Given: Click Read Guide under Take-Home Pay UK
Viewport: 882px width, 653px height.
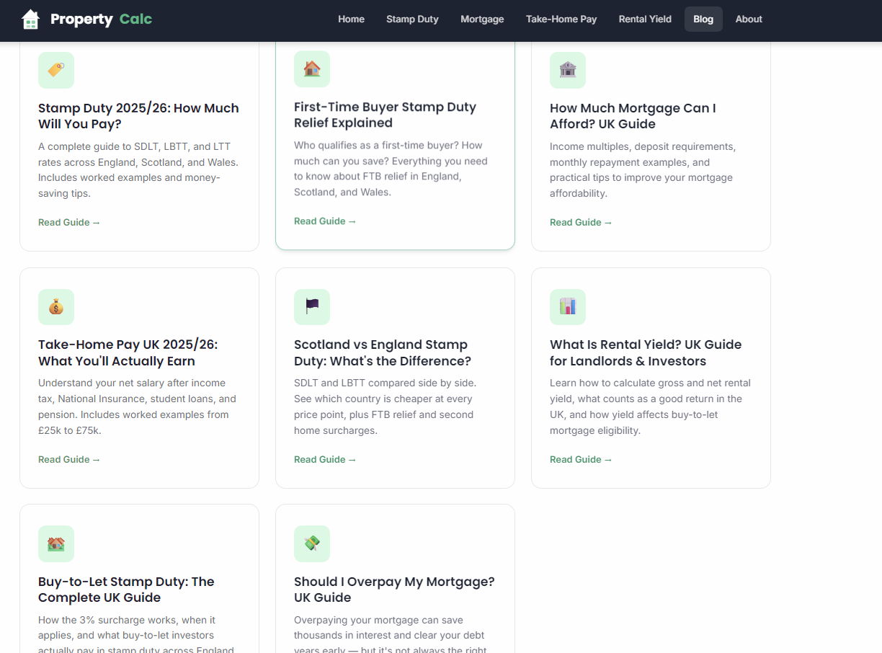Looking at the screenshot, I should pyautogui.click(x=69, y=459).
